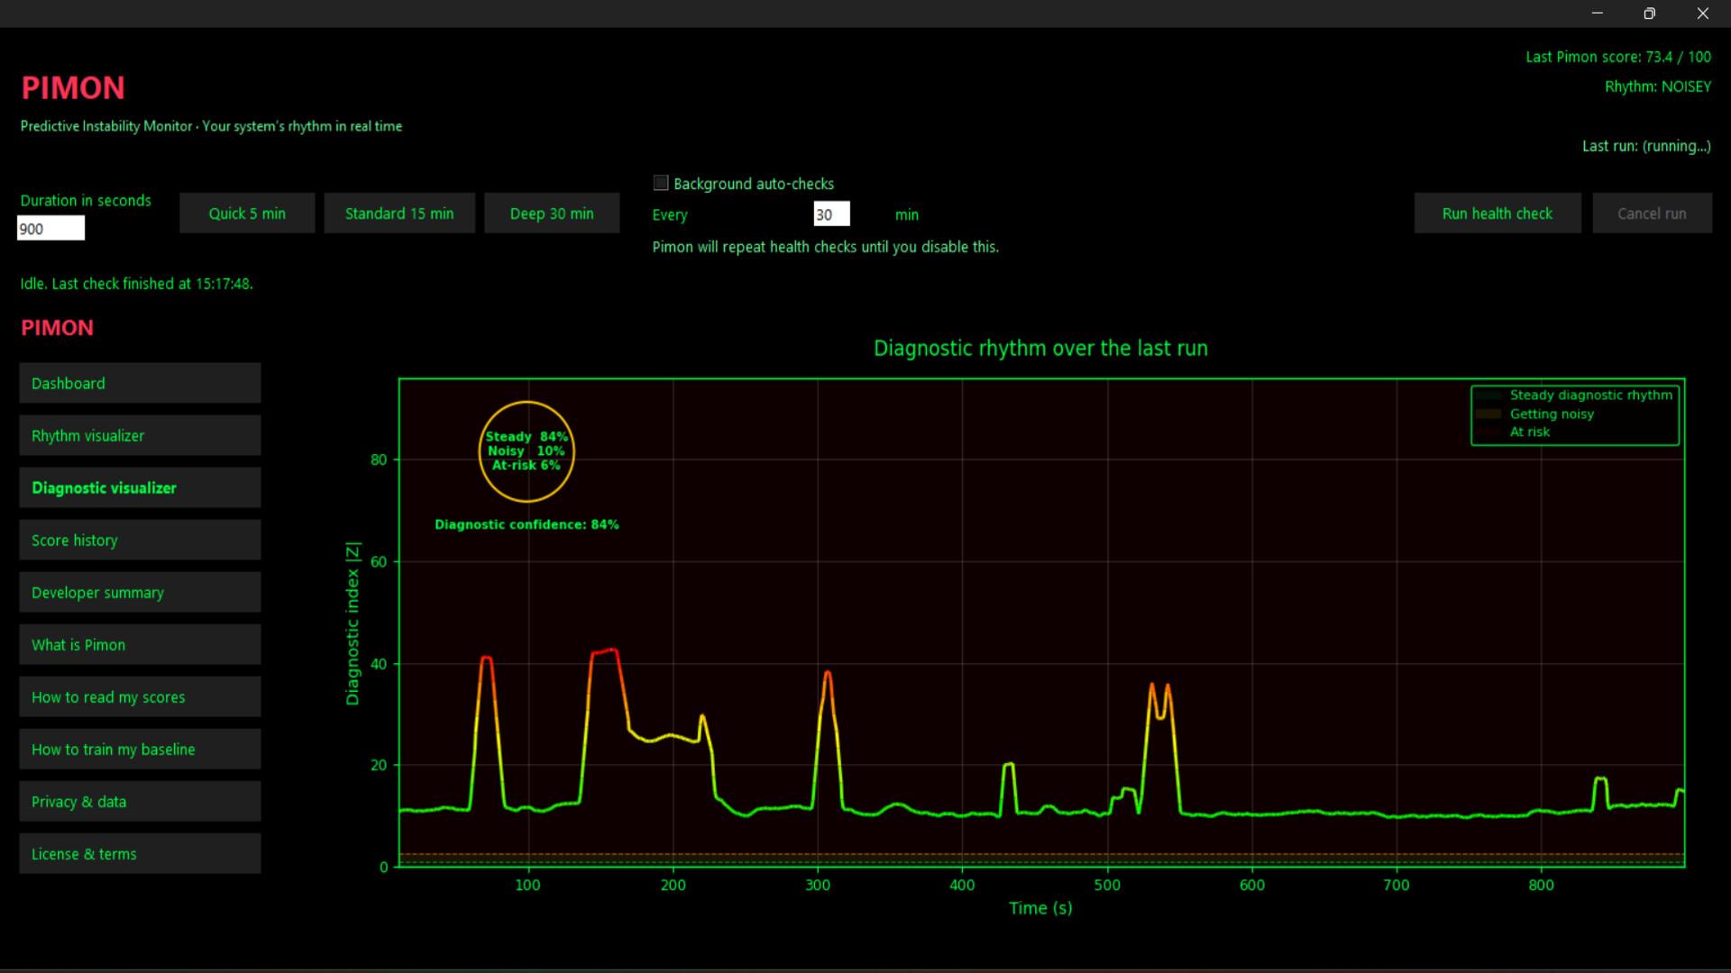Screen dimensions: 1731x973
Task: Cancel the current run
Action: [1651, 213]
